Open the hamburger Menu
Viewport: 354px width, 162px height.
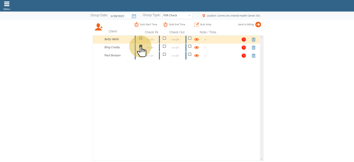pyautogui.click(x=7, y=5)
